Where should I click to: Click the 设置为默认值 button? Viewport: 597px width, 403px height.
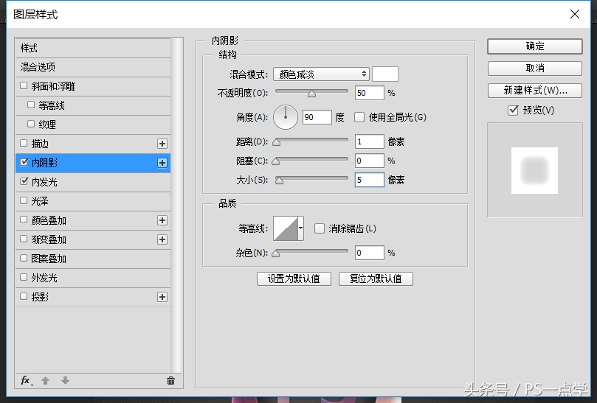294,278
